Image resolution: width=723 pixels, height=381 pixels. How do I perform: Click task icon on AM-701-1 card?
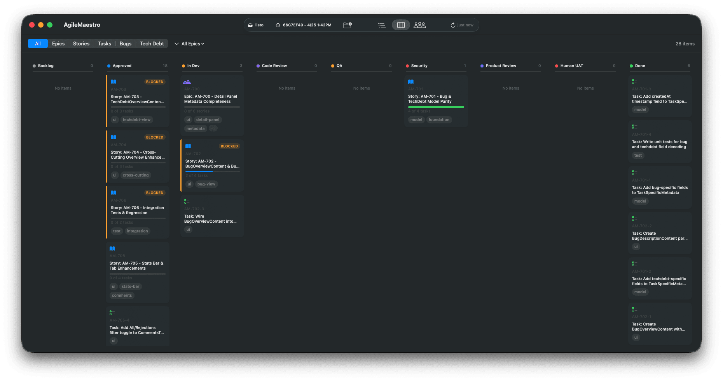pyautogui.click(x=634, y=173)
